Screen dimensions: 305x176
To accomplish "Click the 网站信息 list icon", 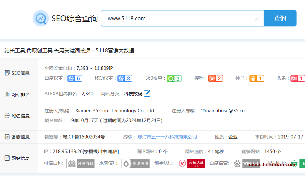I will tap(7, 158).
